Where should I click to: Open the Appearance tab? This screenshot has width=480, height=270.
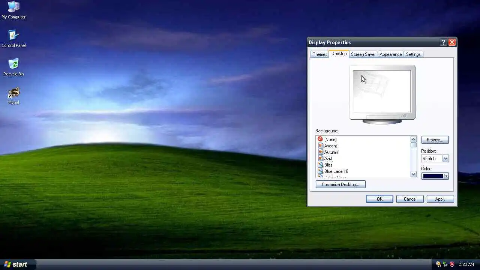(391, 54)
